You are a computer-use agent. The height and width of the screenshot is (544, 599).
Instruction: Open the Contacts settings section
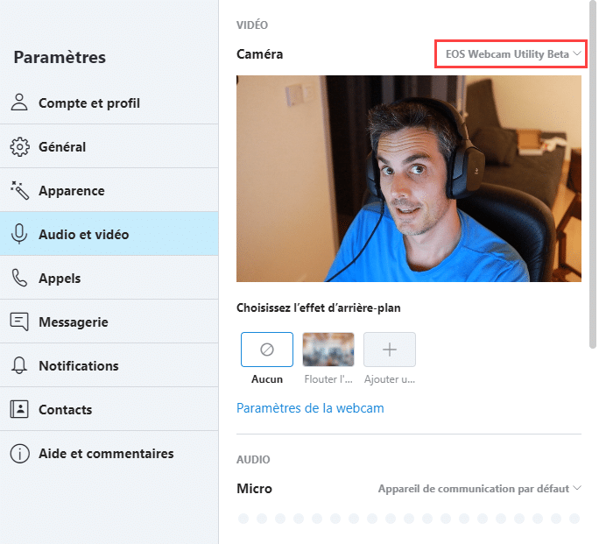[109, 409]
